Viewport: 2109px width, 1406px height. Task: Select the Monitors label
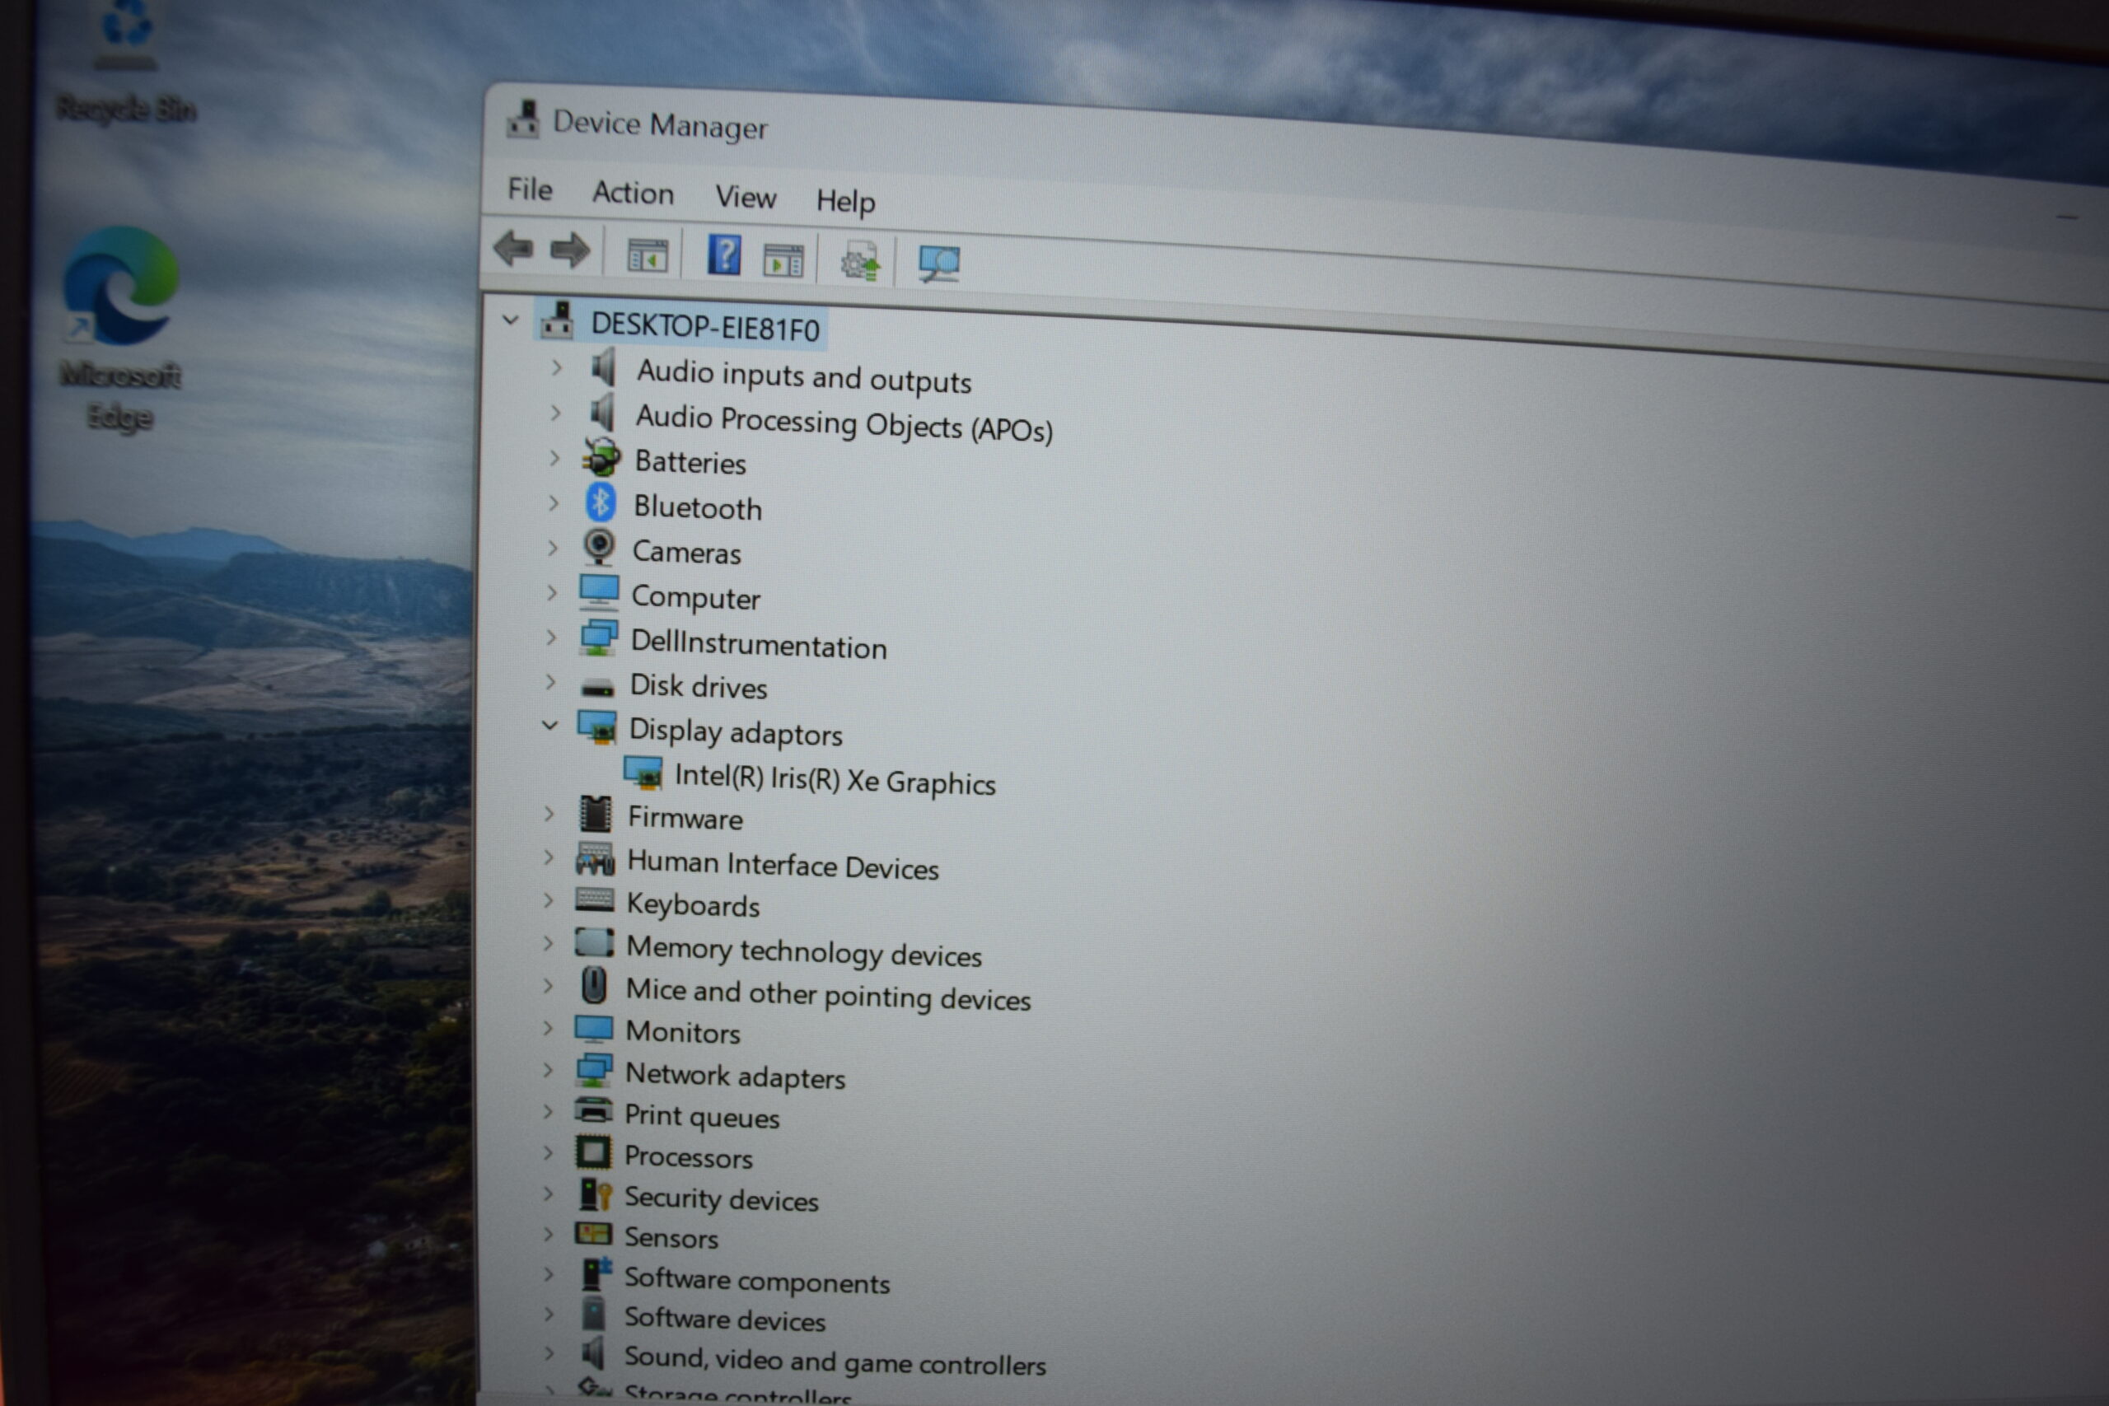click(x=683, y=1032)
